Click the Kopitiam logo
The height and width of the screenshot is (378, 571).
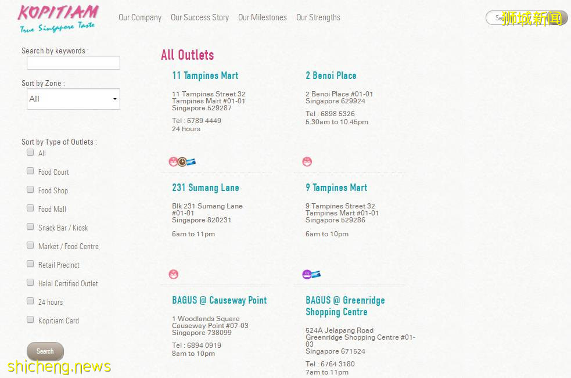point(58,18)
